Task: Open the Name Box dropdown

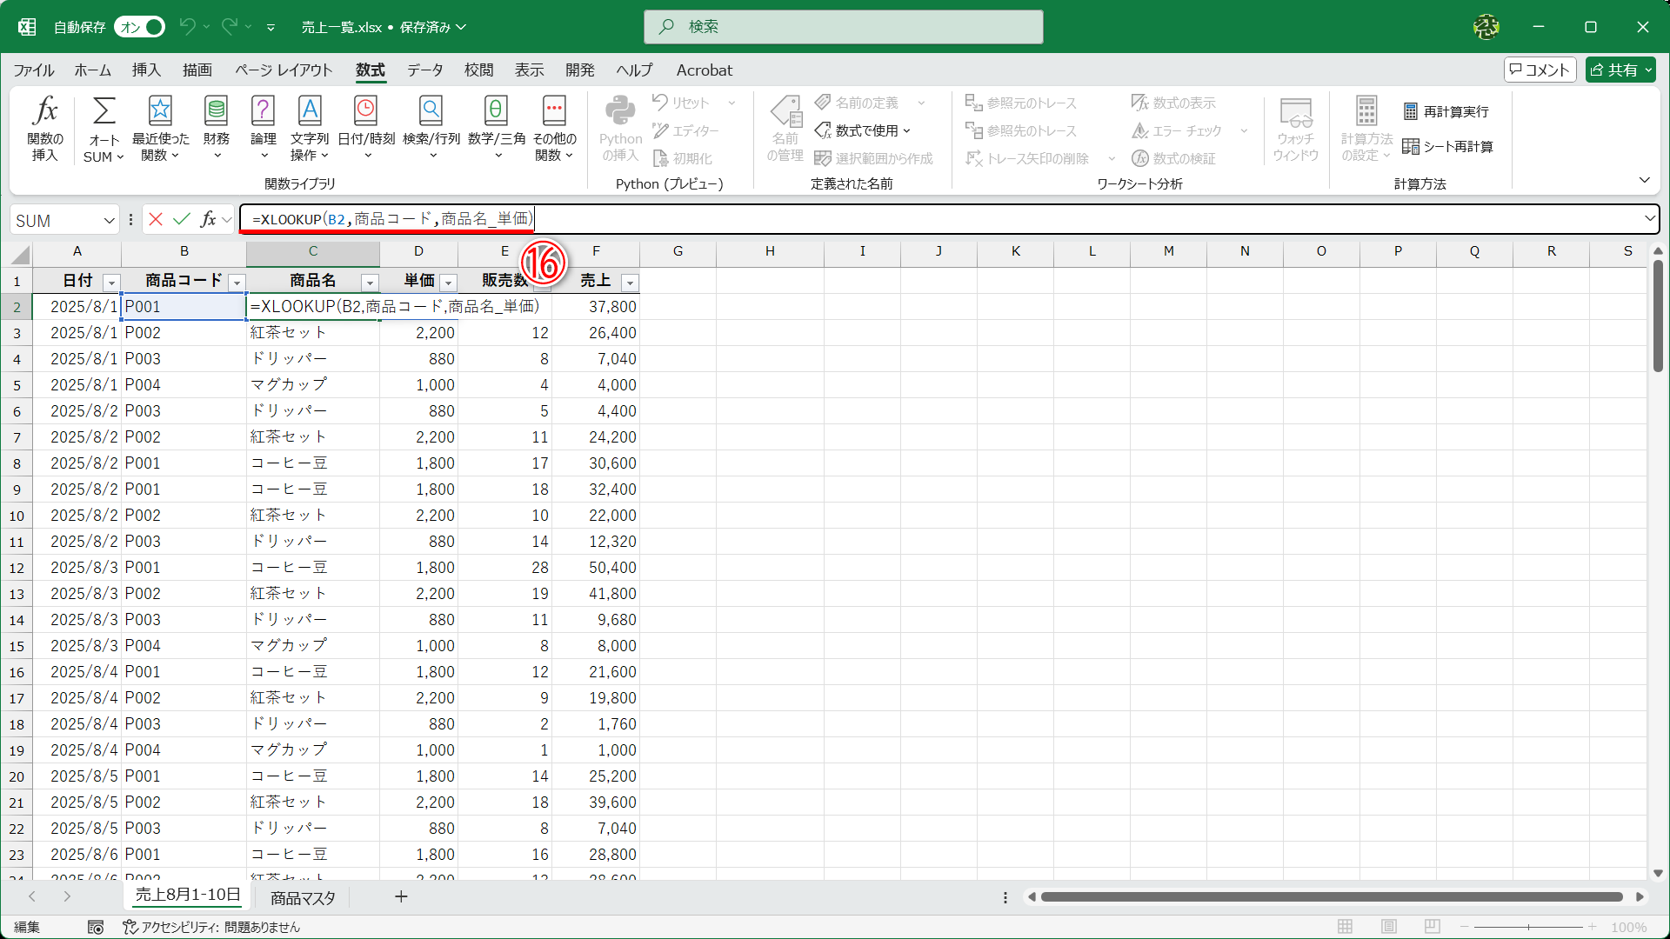Action: coord(109,220)
